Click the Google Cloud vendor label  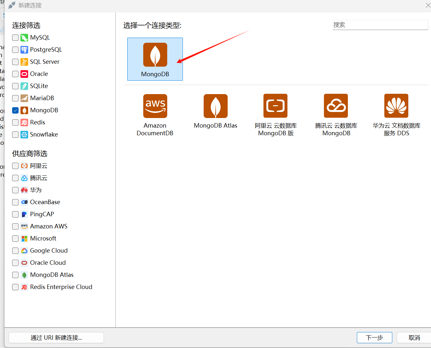coord(49,251)
